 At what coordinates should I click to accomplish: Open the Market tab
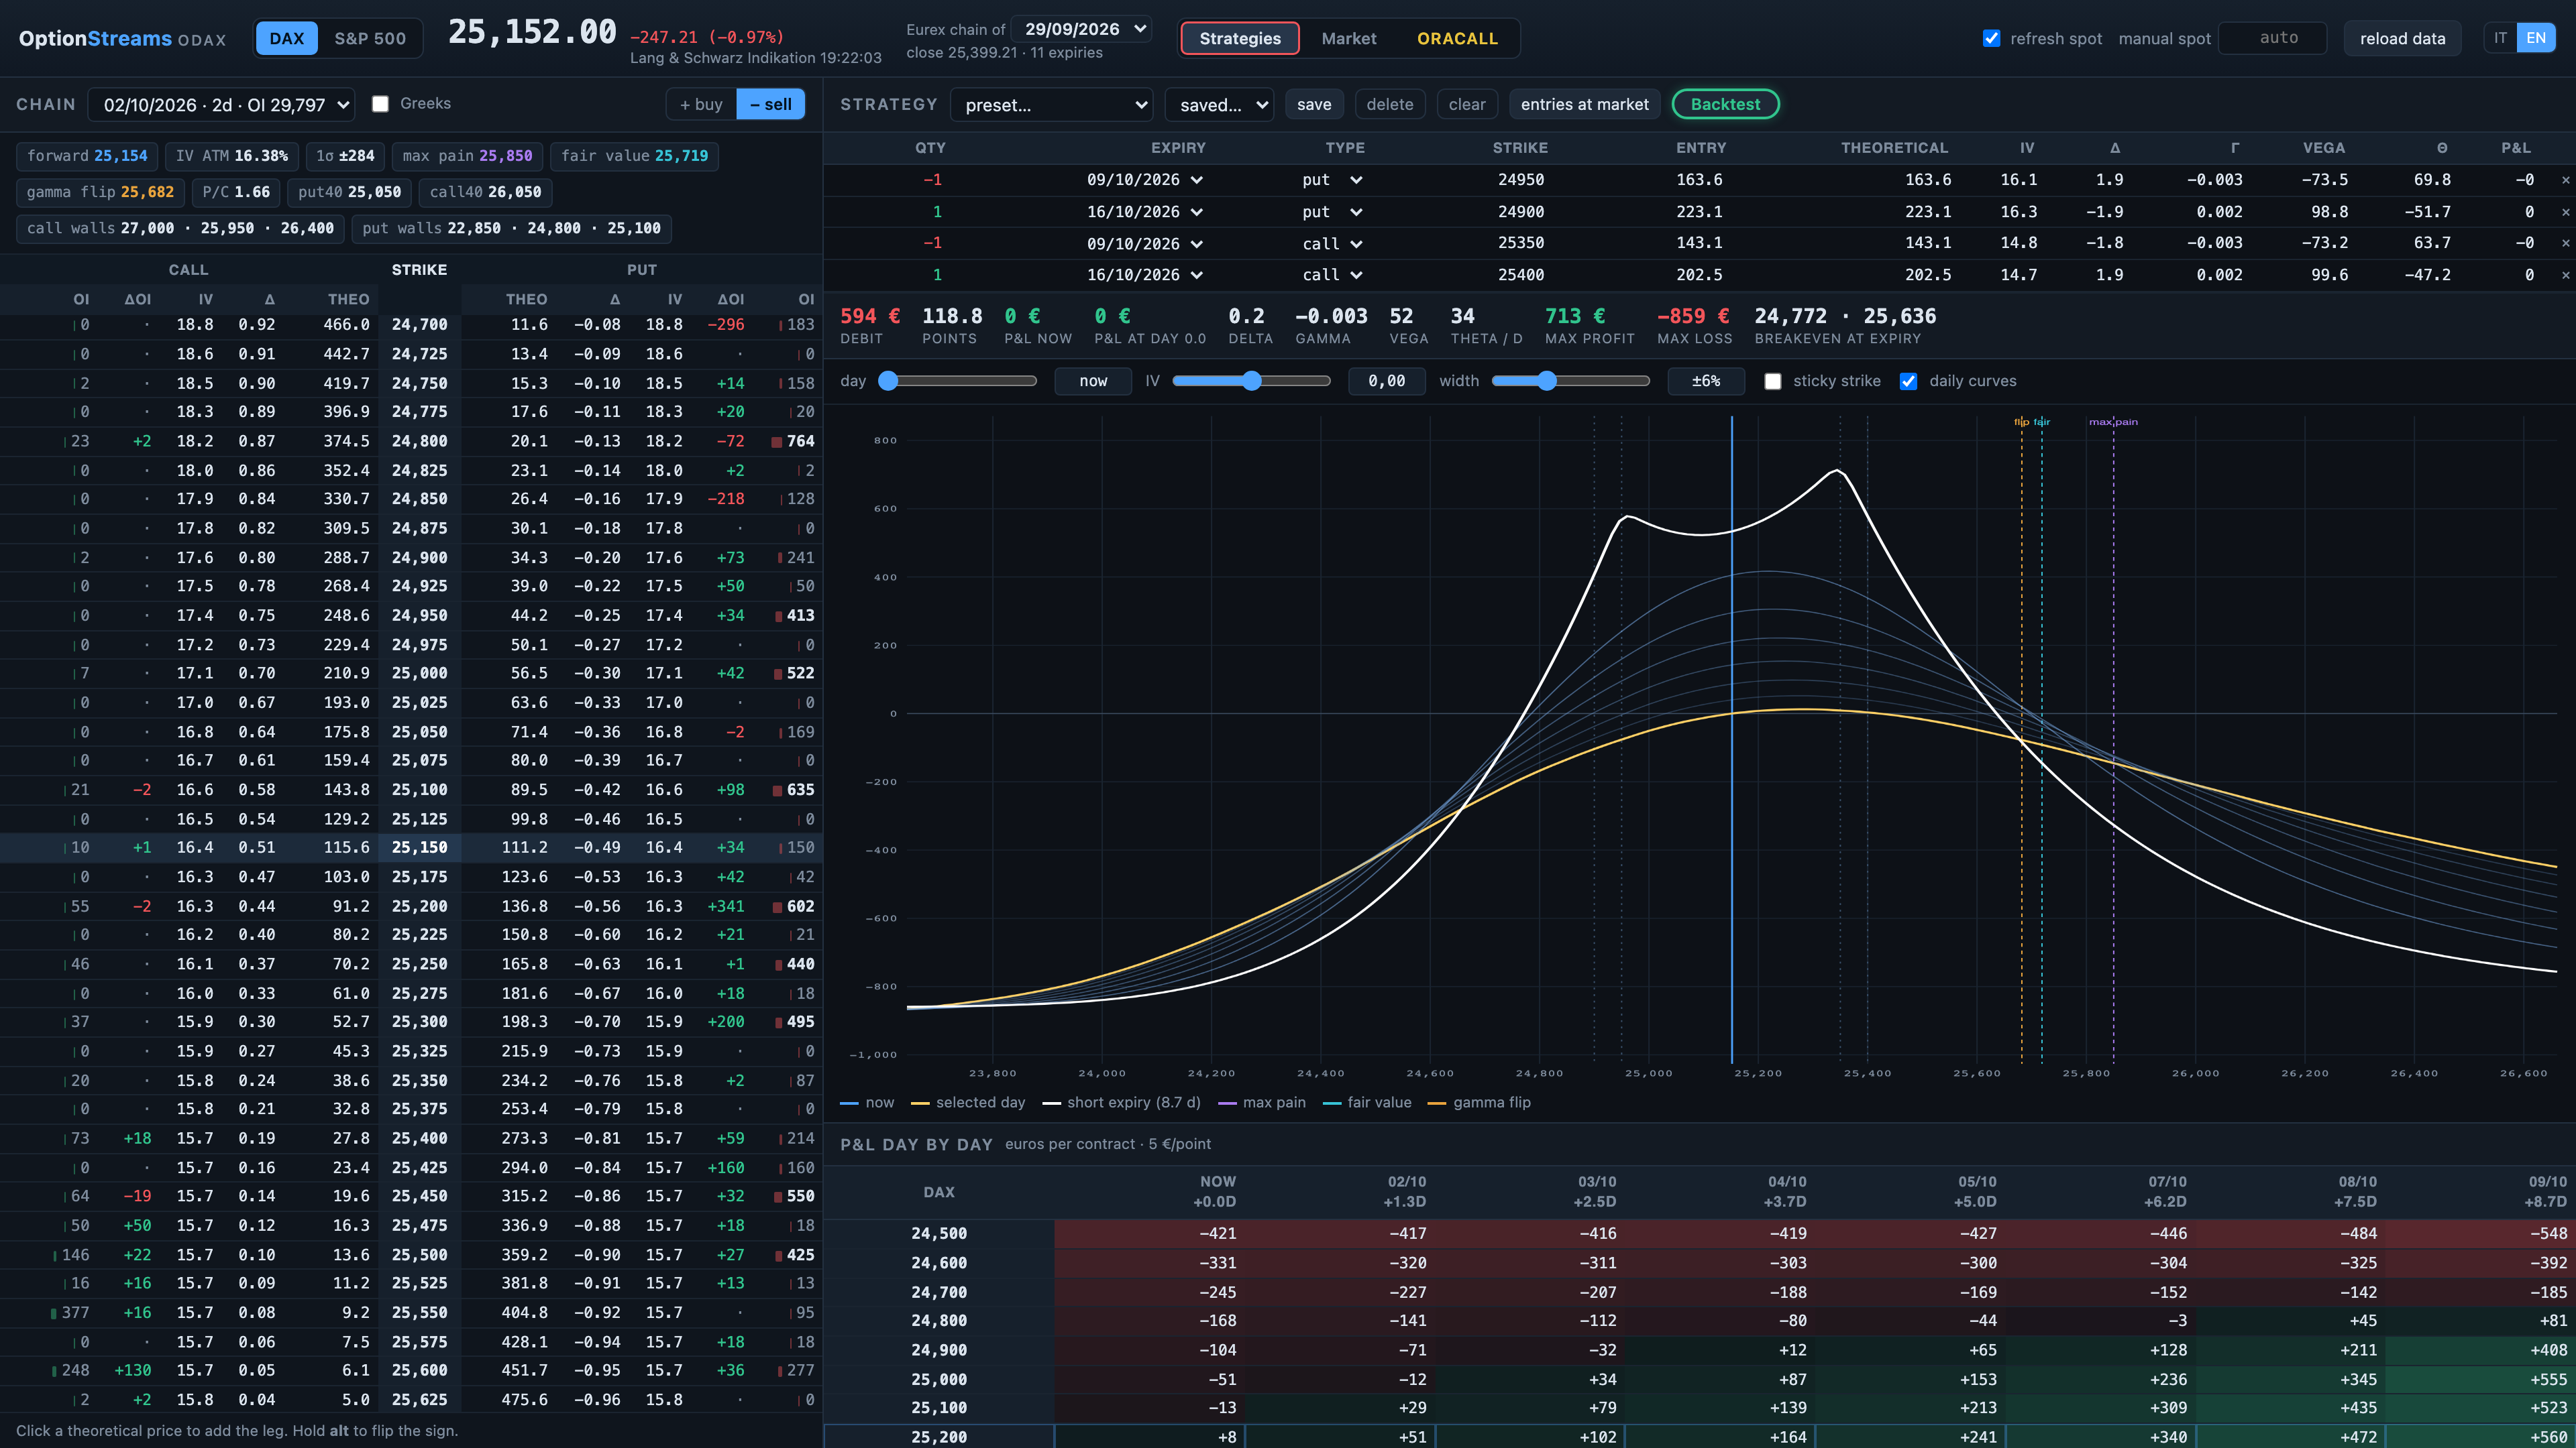coord(1349,38)
